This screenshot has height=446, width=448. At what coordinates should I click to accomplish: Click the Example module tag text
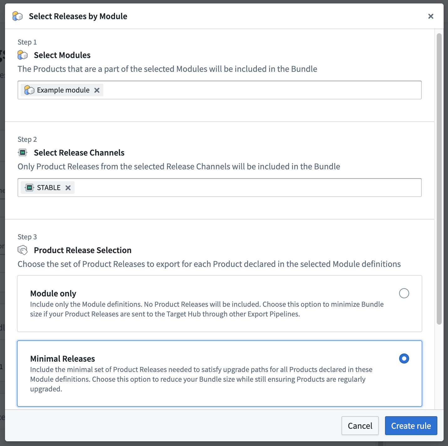(63, 90)
